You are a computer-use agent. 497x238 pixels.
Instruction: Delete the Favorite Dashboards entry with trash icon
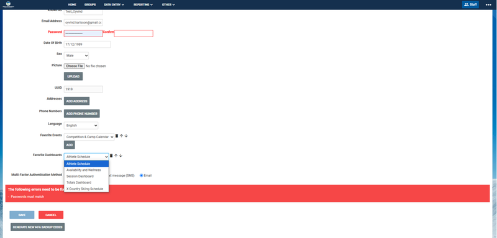[x=111, y=156]
